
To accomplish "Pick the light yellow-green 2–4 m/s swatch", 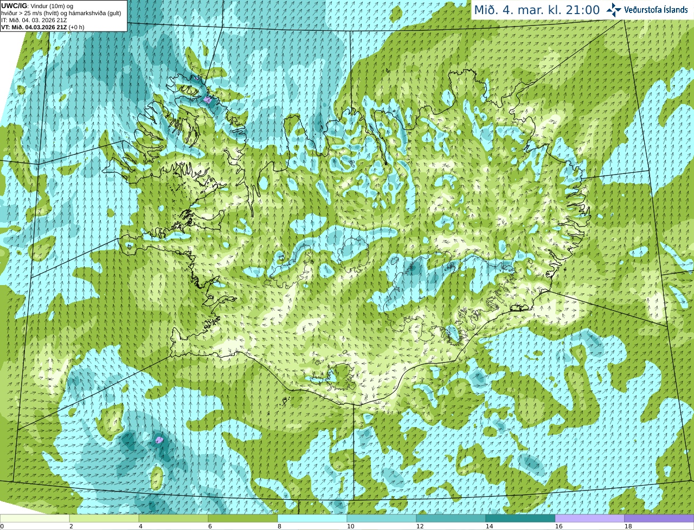I will (104, 519).
